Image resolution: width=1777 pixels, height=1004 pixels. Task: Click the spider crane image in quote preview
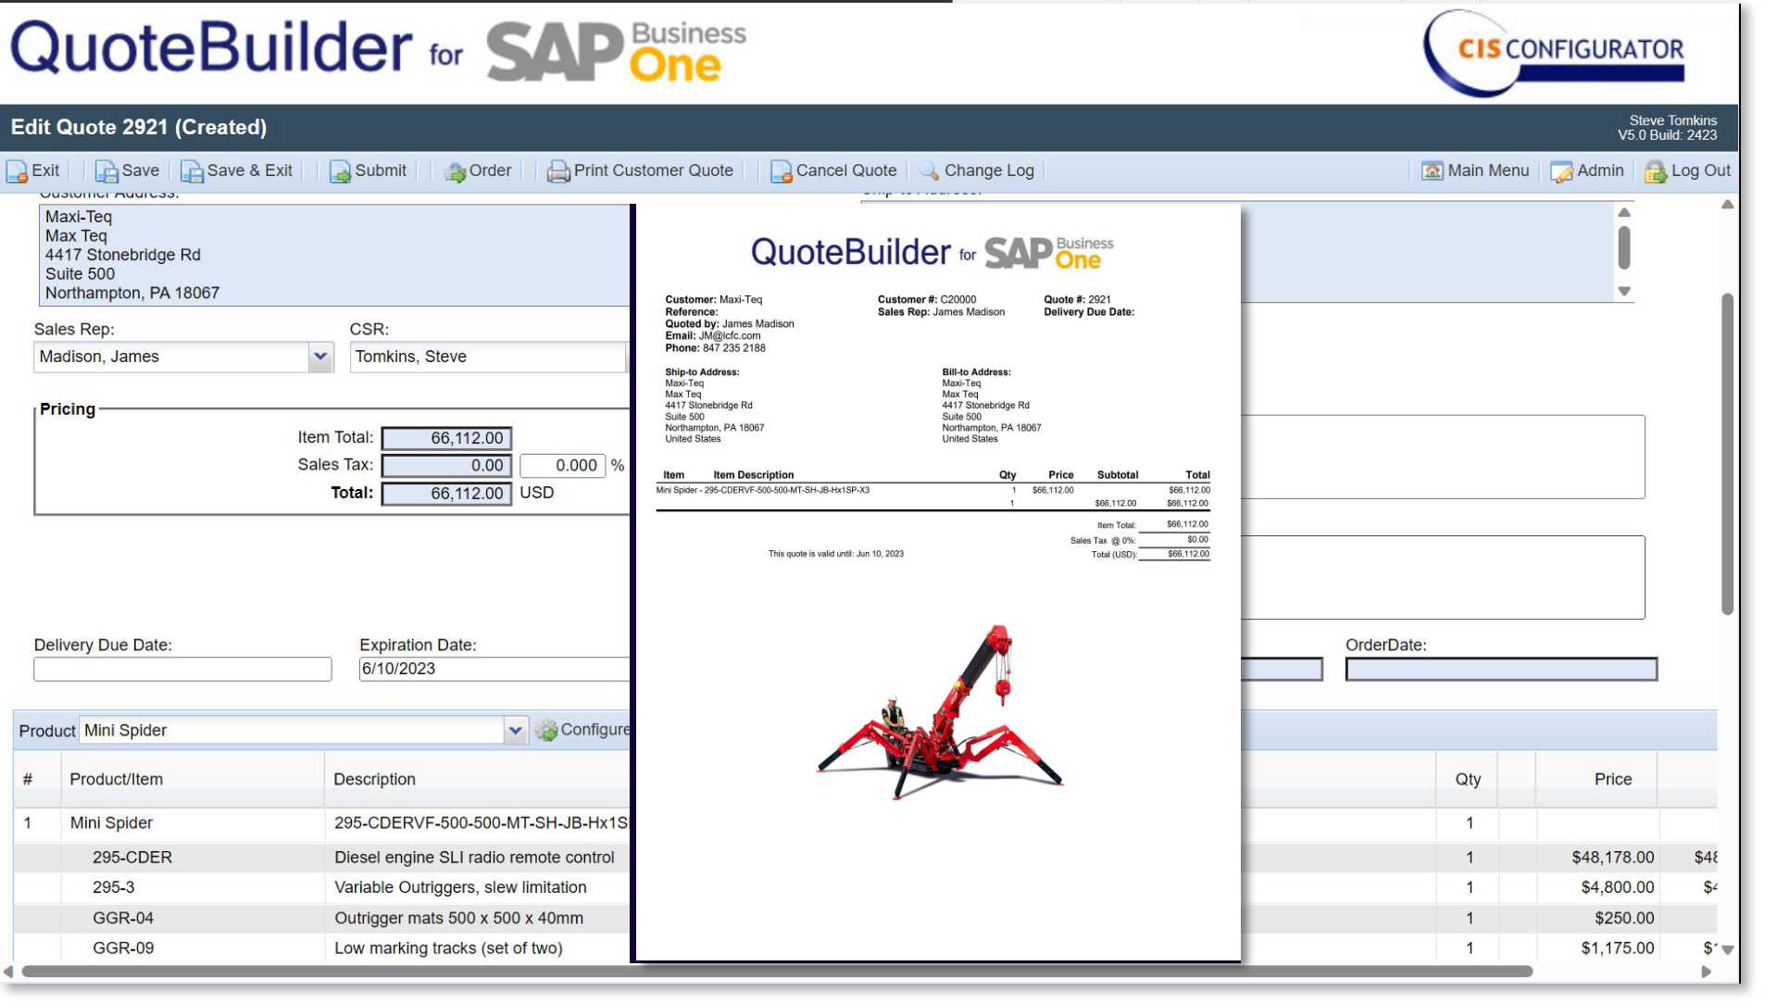tap(939, 711)
